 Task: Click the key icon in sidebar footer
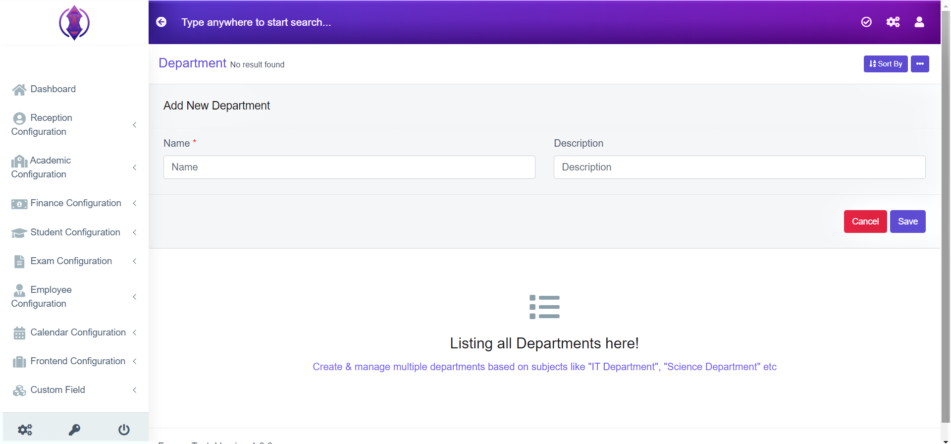point(74,430)
